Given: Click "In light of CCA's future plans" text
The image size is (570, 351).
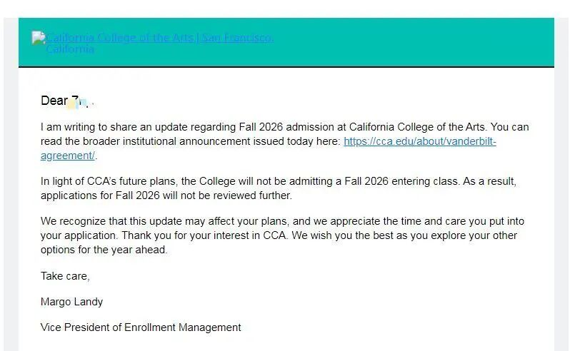Looking at the screenshot, I should point(111,181).
